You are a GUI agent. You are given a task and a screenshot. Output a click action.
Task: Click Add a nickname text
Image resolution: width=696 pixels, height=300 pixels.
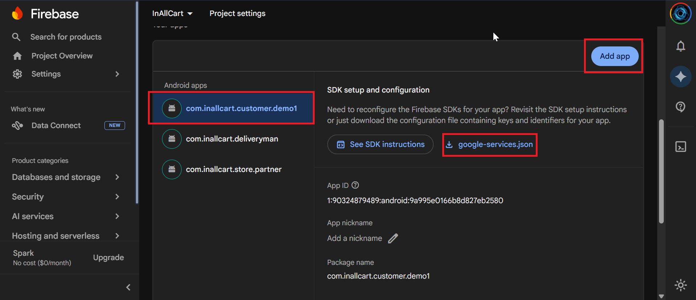coord(355,238)
